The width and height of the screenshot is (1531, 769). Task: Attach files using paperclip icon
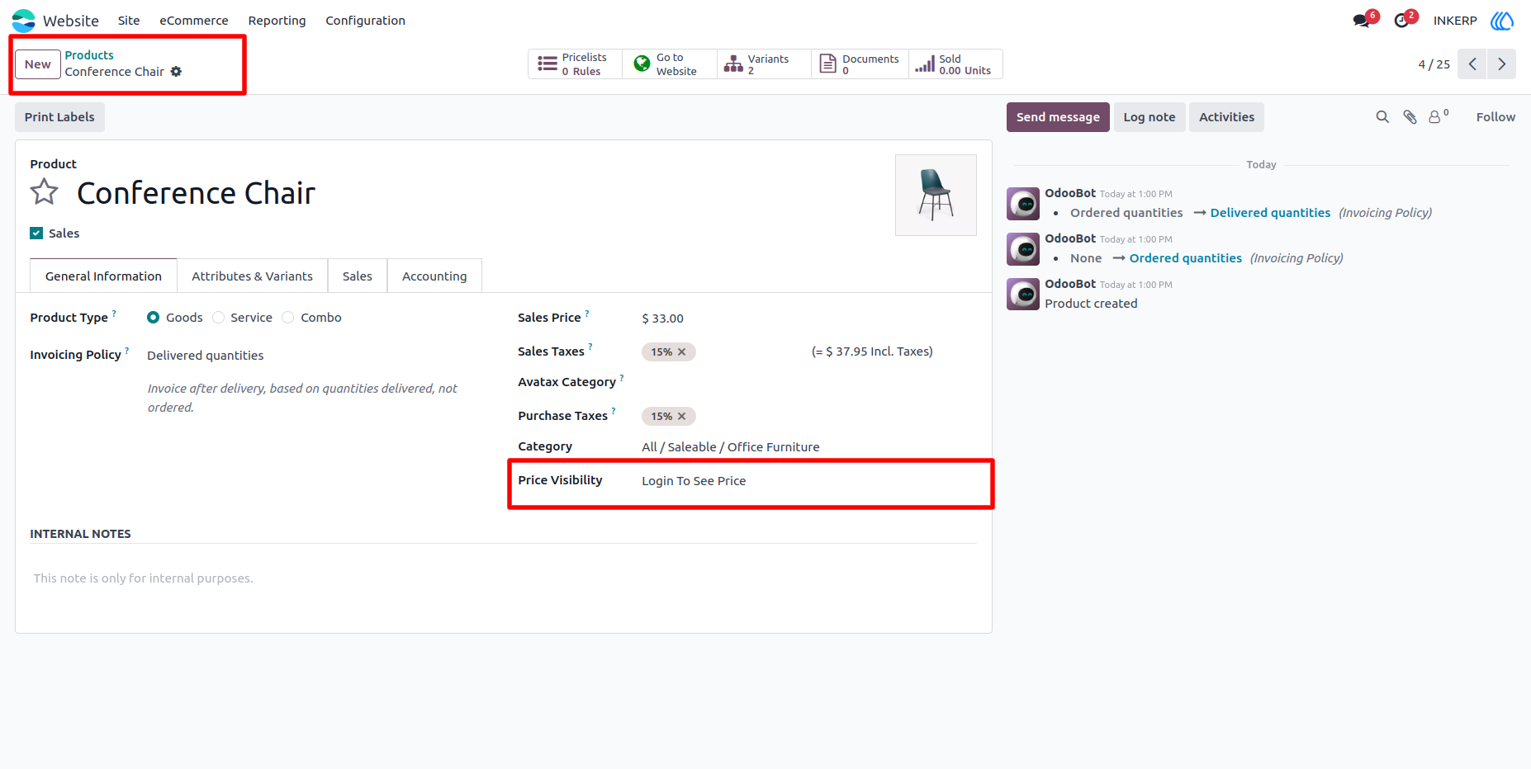tap(1410, 117)
